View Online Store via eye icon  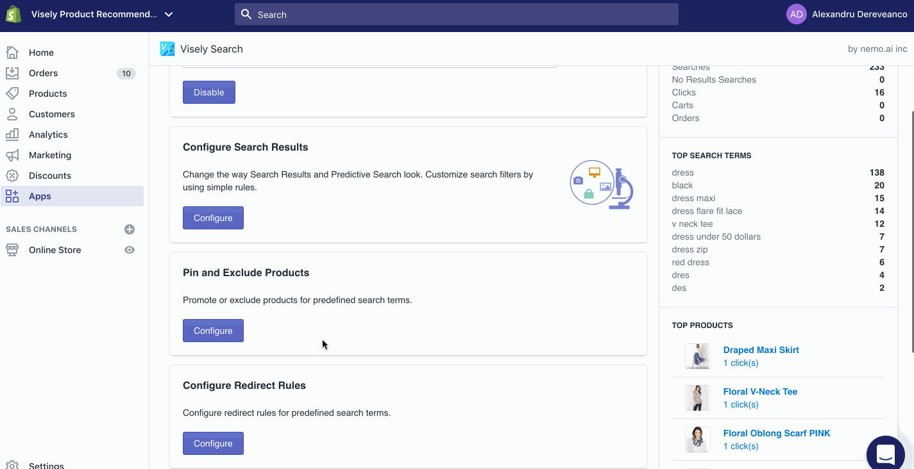pyautogui.click(x=130, y=250)
